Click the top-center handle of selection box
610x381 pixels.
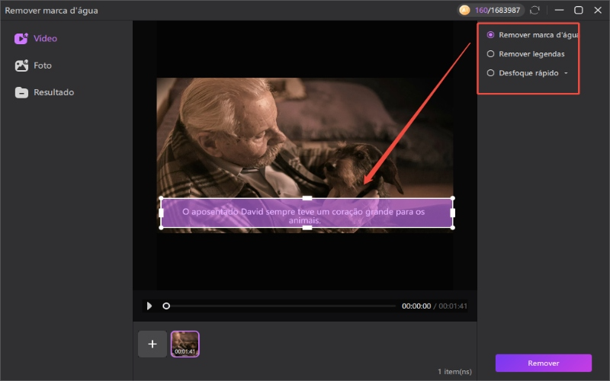(x=307, y=198)
